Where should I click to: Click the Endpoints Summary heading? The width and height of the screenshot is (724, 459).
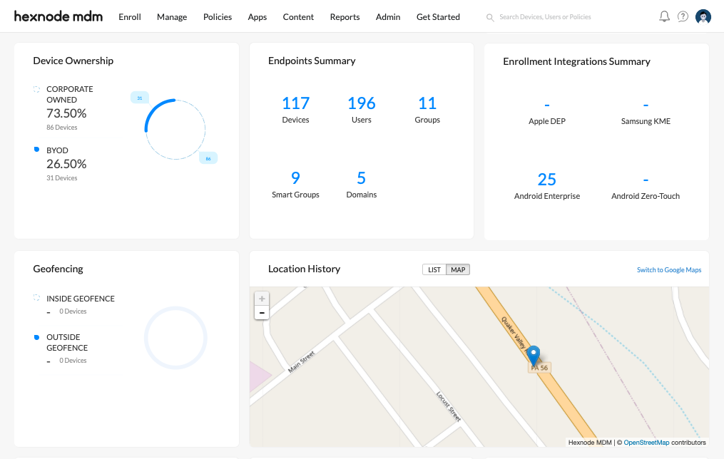pyautogui.click(x=312, y=61)
